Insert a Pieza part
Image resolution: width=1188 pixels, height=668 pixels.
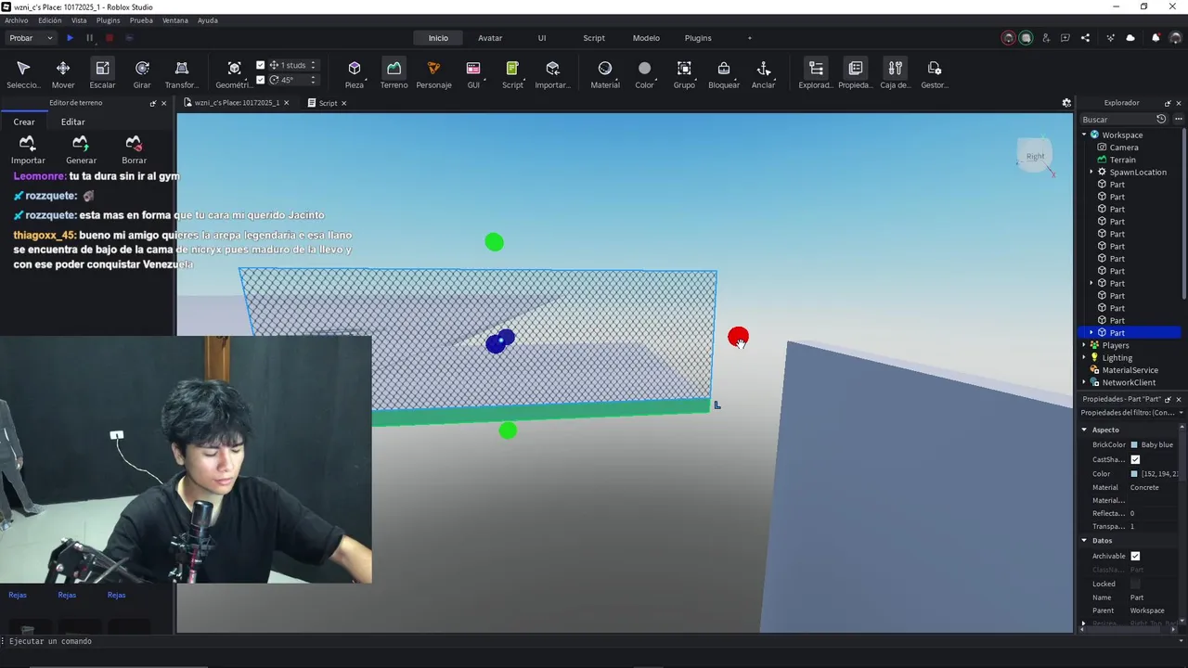(355, 74)
